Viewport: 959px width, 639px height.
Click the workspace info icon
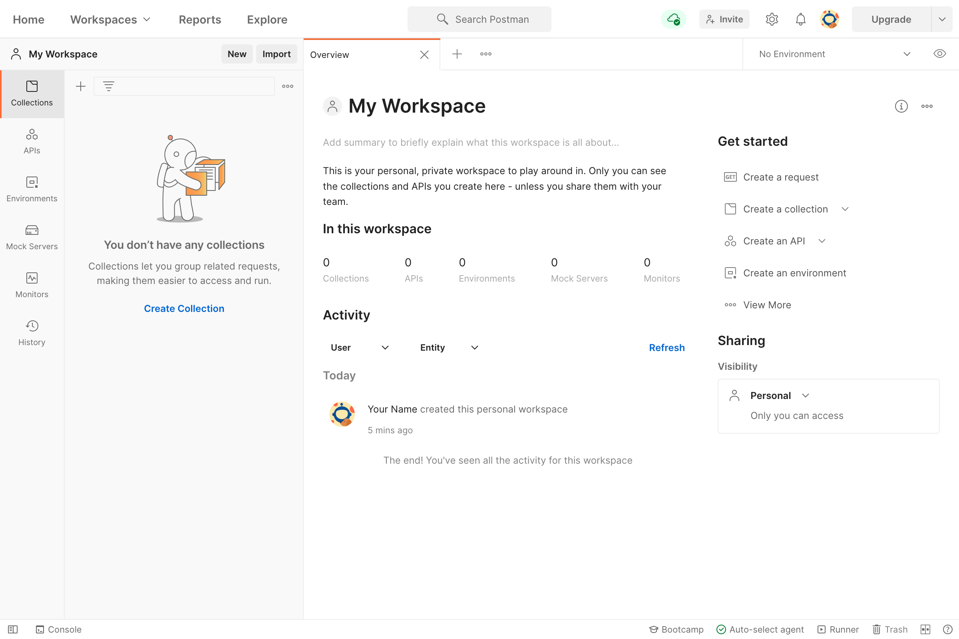[901, 106]
